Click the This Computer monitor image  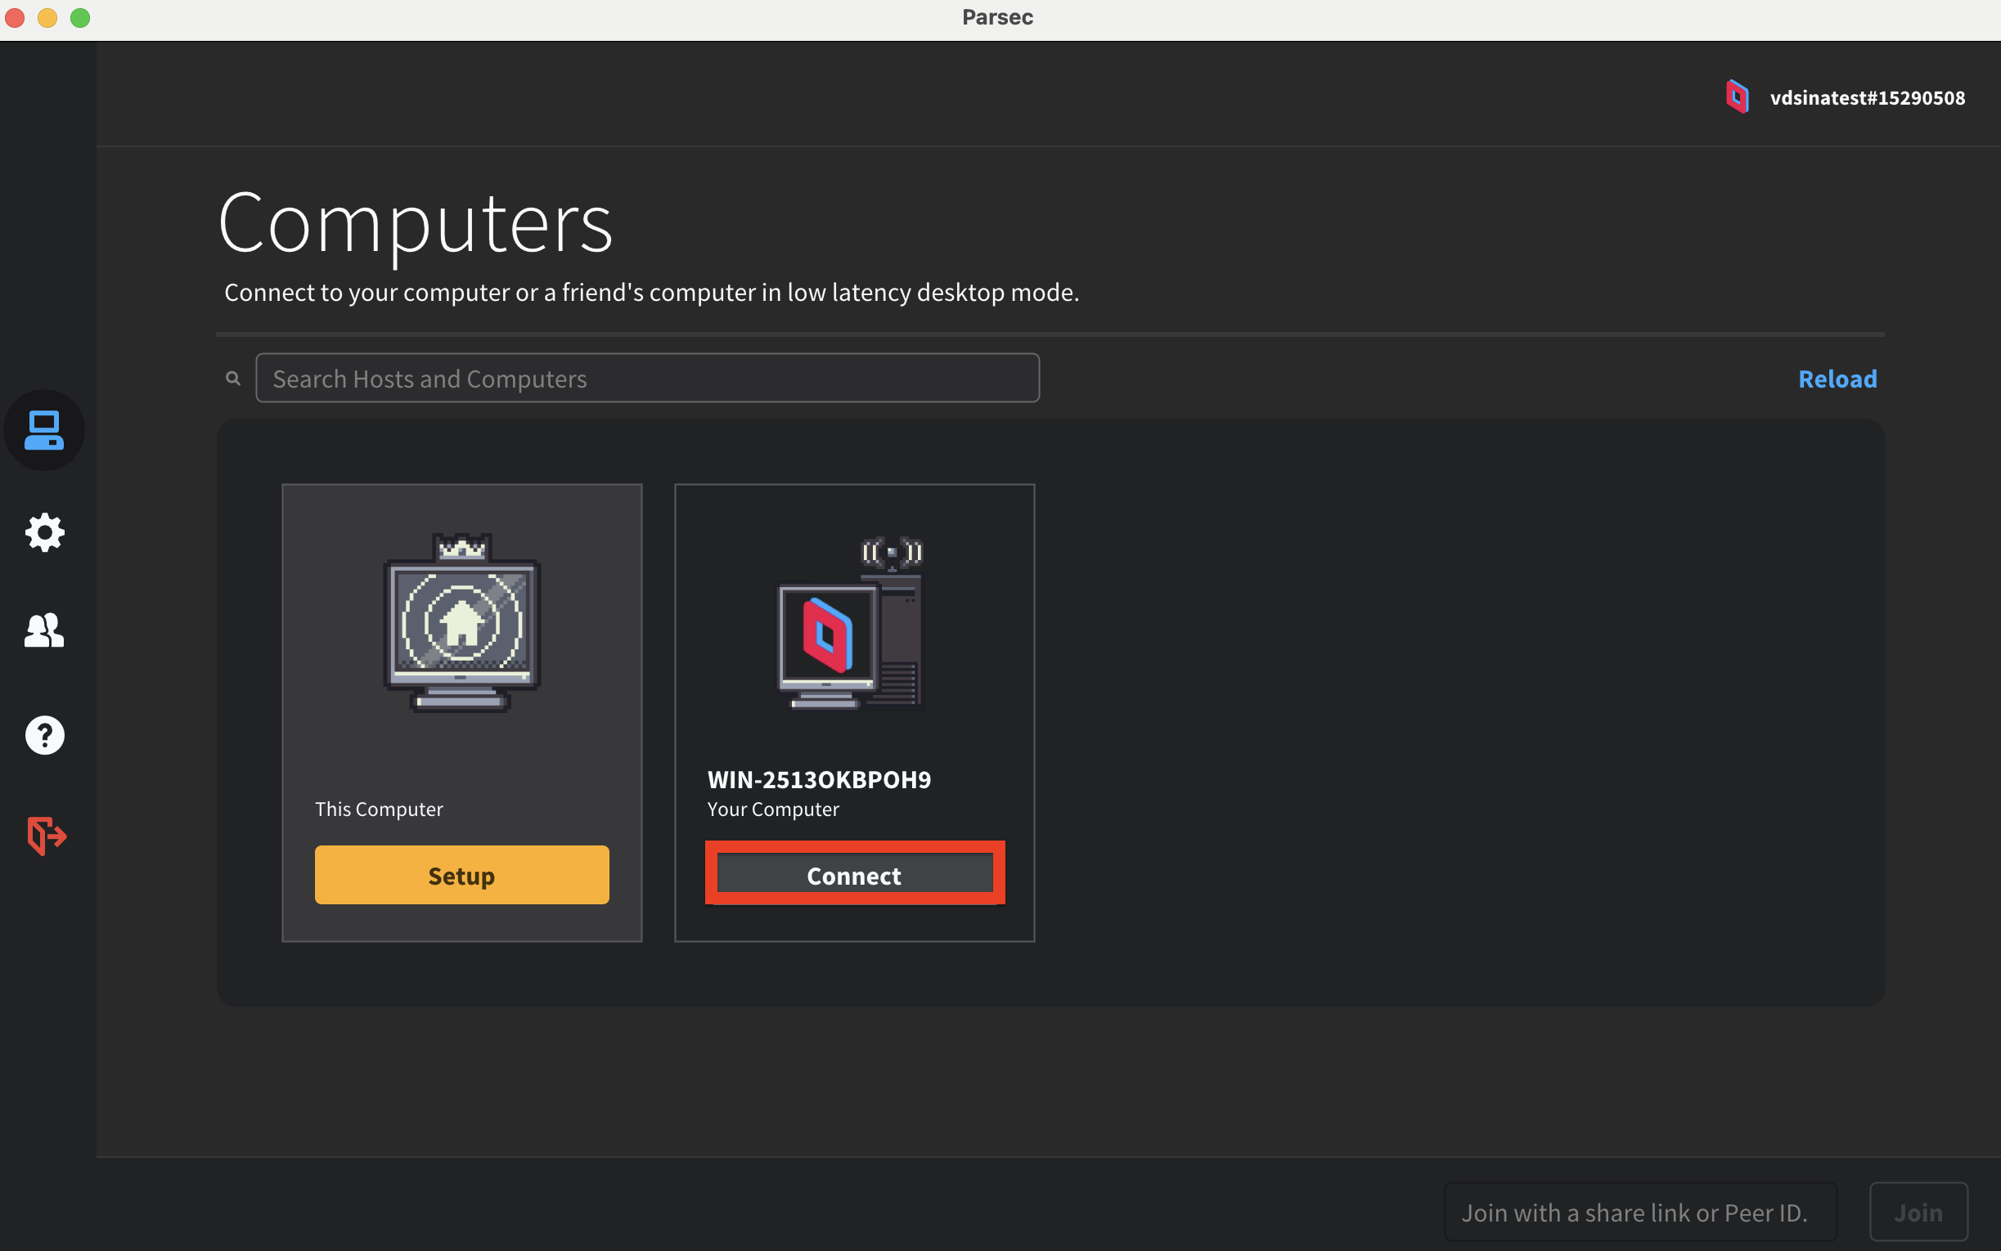[461, 623]
